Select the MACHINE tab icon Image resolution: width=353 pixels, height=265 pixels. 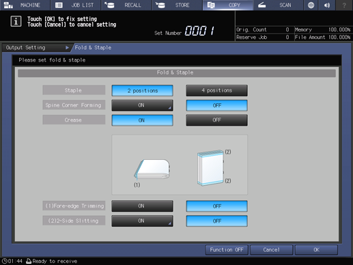[x=8, y=5]
